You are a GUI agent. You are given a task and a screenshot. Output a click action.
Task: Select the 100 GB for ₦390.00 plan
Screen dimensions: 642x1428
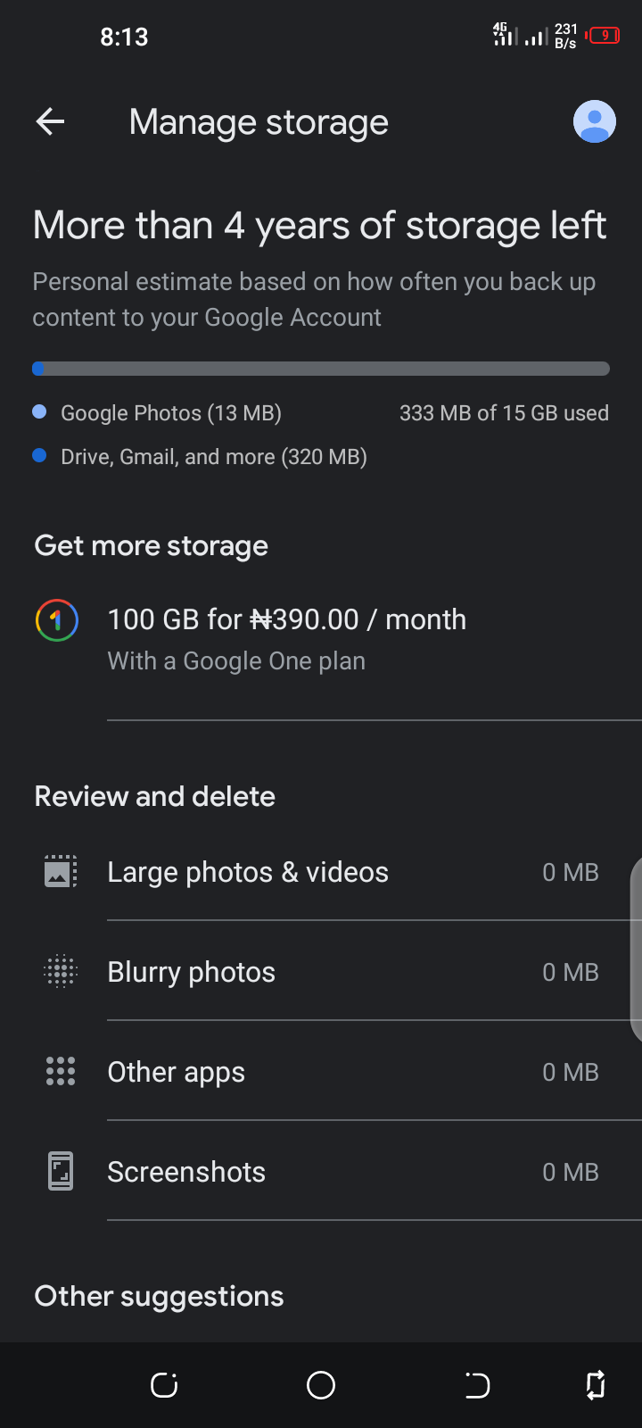pyautogui.click(x=321, y=639)
